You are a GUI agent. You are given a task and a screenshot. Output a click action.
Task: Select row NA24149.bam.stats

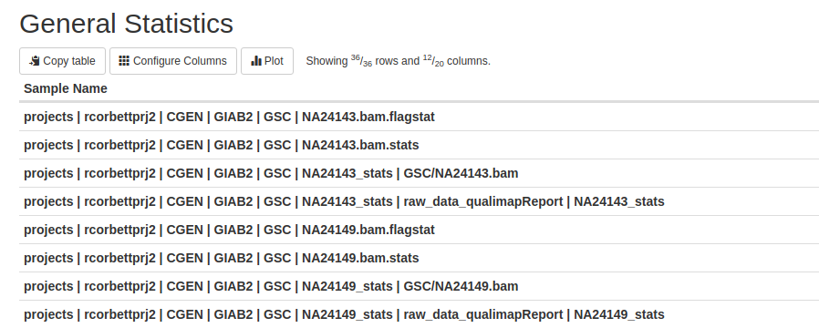pos(419,258)
